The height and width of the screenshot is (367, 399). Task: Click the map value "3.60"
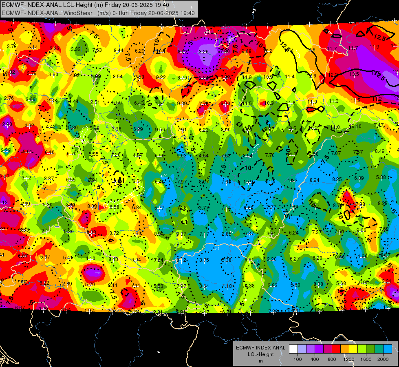coord(53,74)
